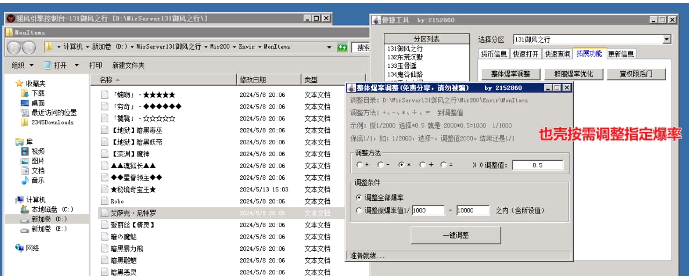Click the green refresh icon by address bar

[x=343, y=47]
